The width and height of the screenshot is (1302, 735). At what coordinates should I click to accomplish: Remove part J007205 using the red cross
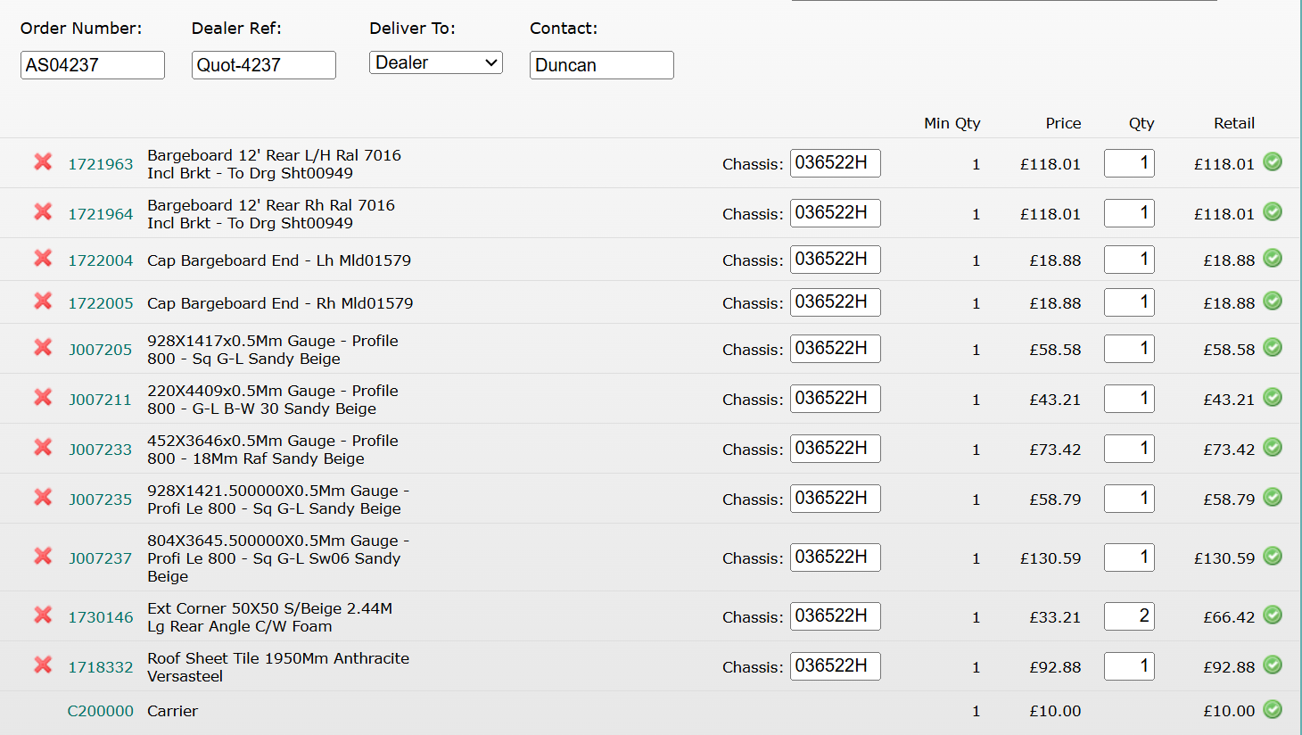[x=43, y=348]
